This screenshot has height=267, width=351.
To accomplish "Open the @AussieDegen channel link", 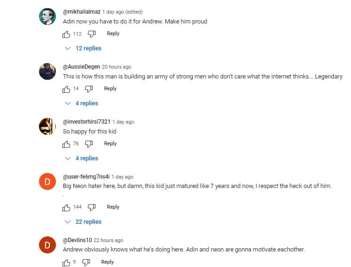I will pyautogui.click(x=81, y=67).
